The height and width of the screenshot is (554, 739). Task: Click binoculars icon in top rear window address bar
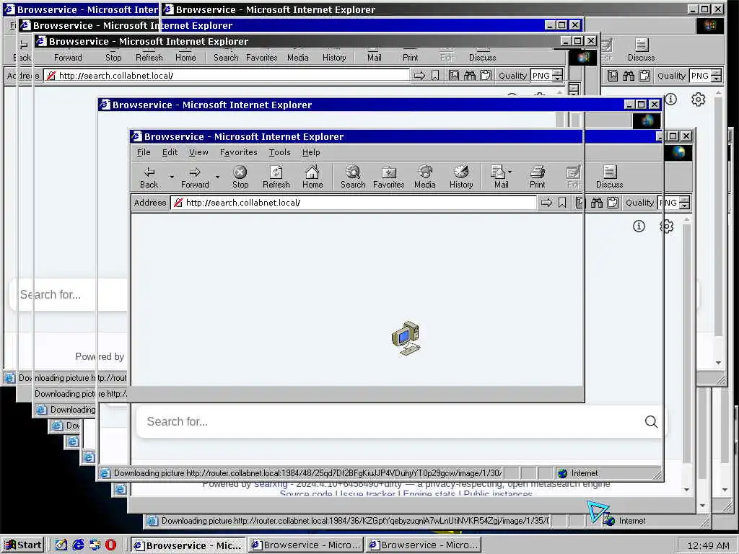coord(469,75)
